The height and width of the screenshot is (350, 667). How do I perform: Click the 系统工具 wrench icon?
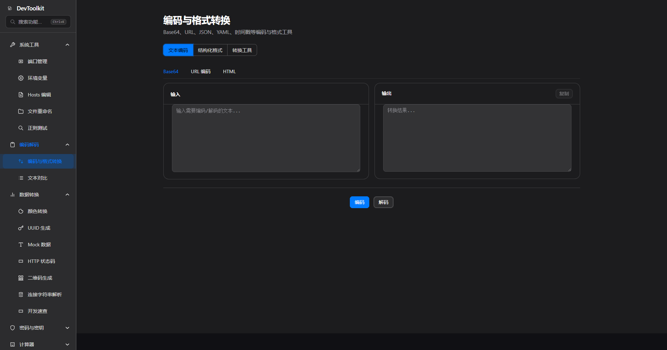click(x=13, y=45)
